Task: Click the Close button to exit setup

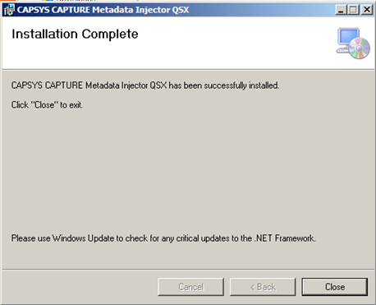Action: 335,287
